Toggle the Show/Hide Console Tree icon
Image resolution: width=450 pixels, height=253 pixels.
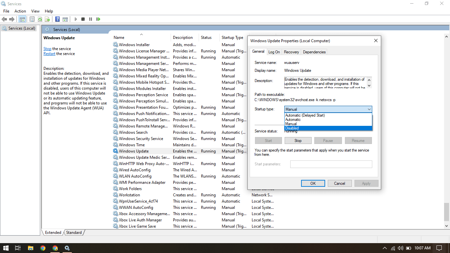(22, 19)
